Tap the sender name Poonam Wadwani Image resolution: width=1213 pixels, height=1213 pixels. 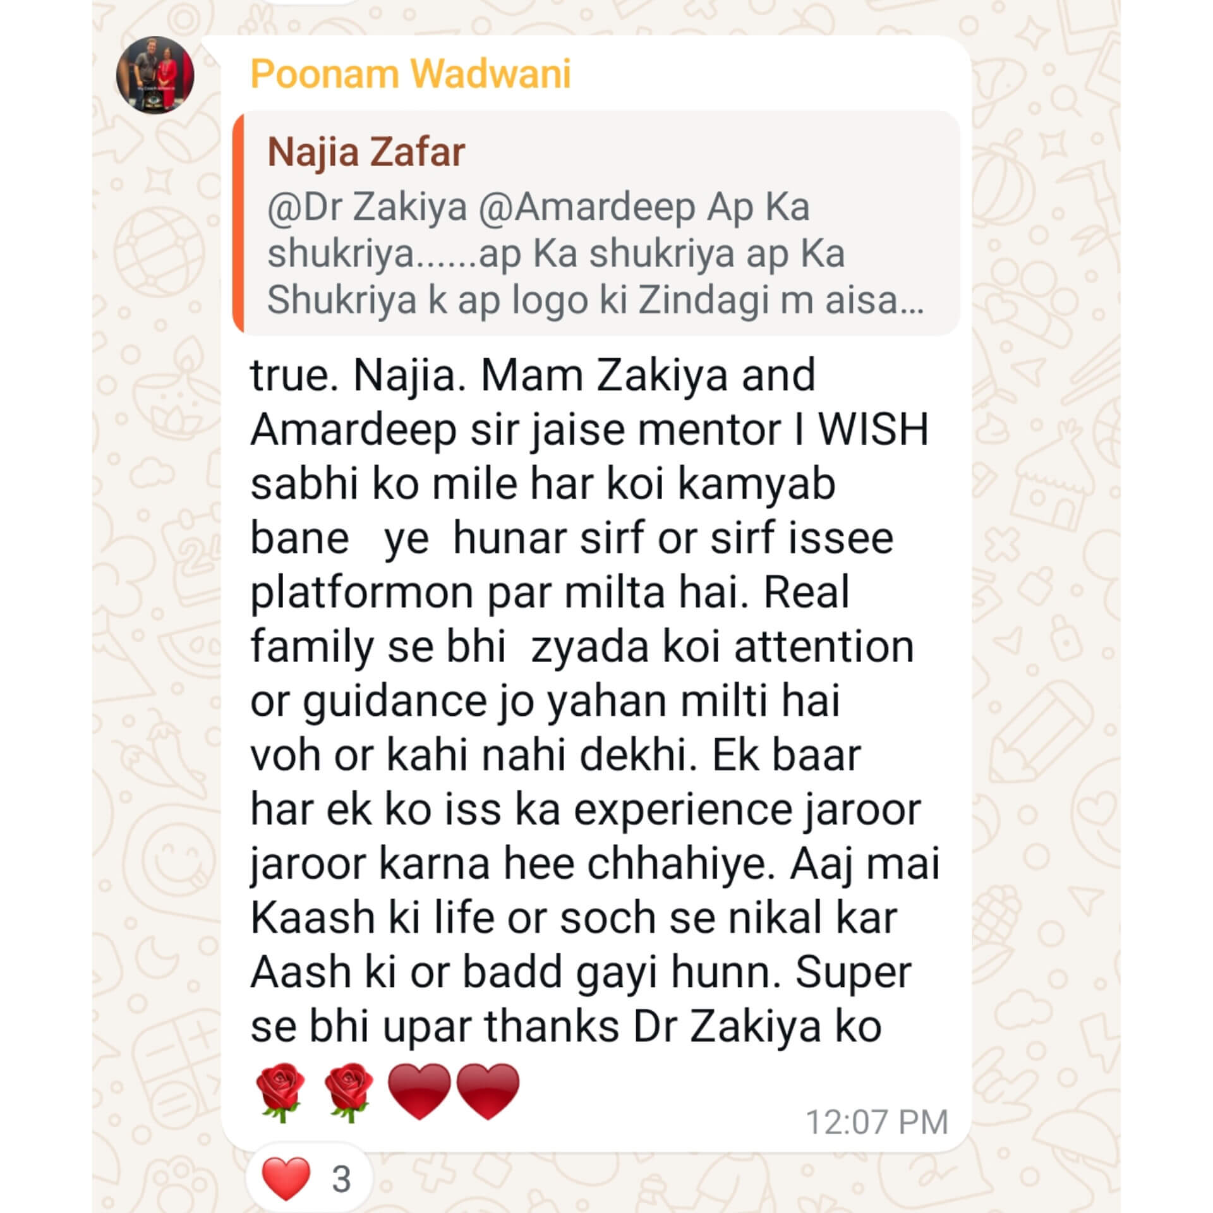[x=411, y=74]
